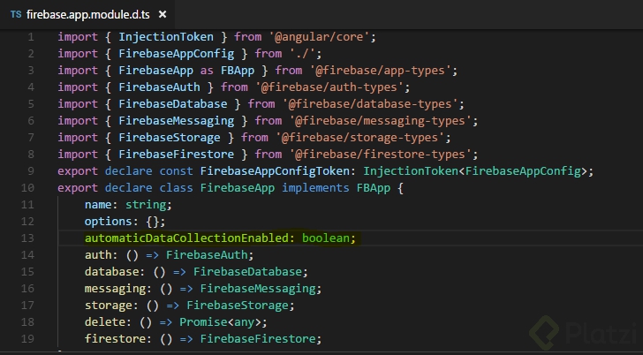643x355 pixels.
Task: Click line number 13 in gutter
Action: tap(27, 238)
